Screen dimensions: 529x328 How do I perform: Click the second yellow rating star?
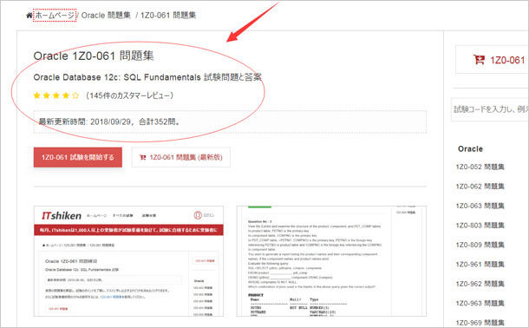point(47,95)
